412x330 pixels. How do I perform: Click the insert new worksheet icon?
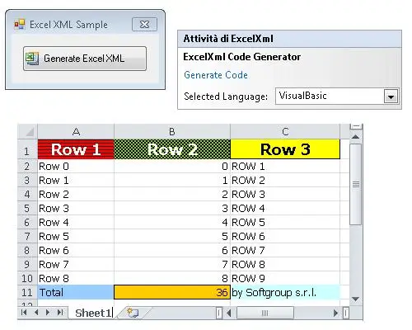pos(133,313)
